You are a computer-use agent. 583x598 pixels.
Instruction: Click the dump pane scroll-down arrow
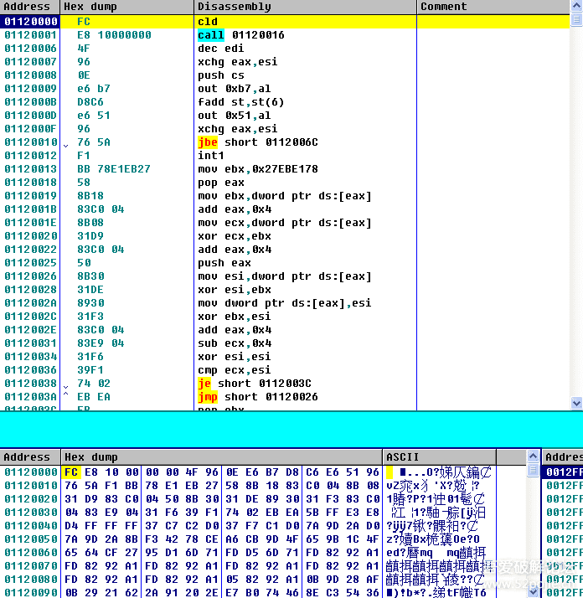pyautogui.click(x=533, y=591)
